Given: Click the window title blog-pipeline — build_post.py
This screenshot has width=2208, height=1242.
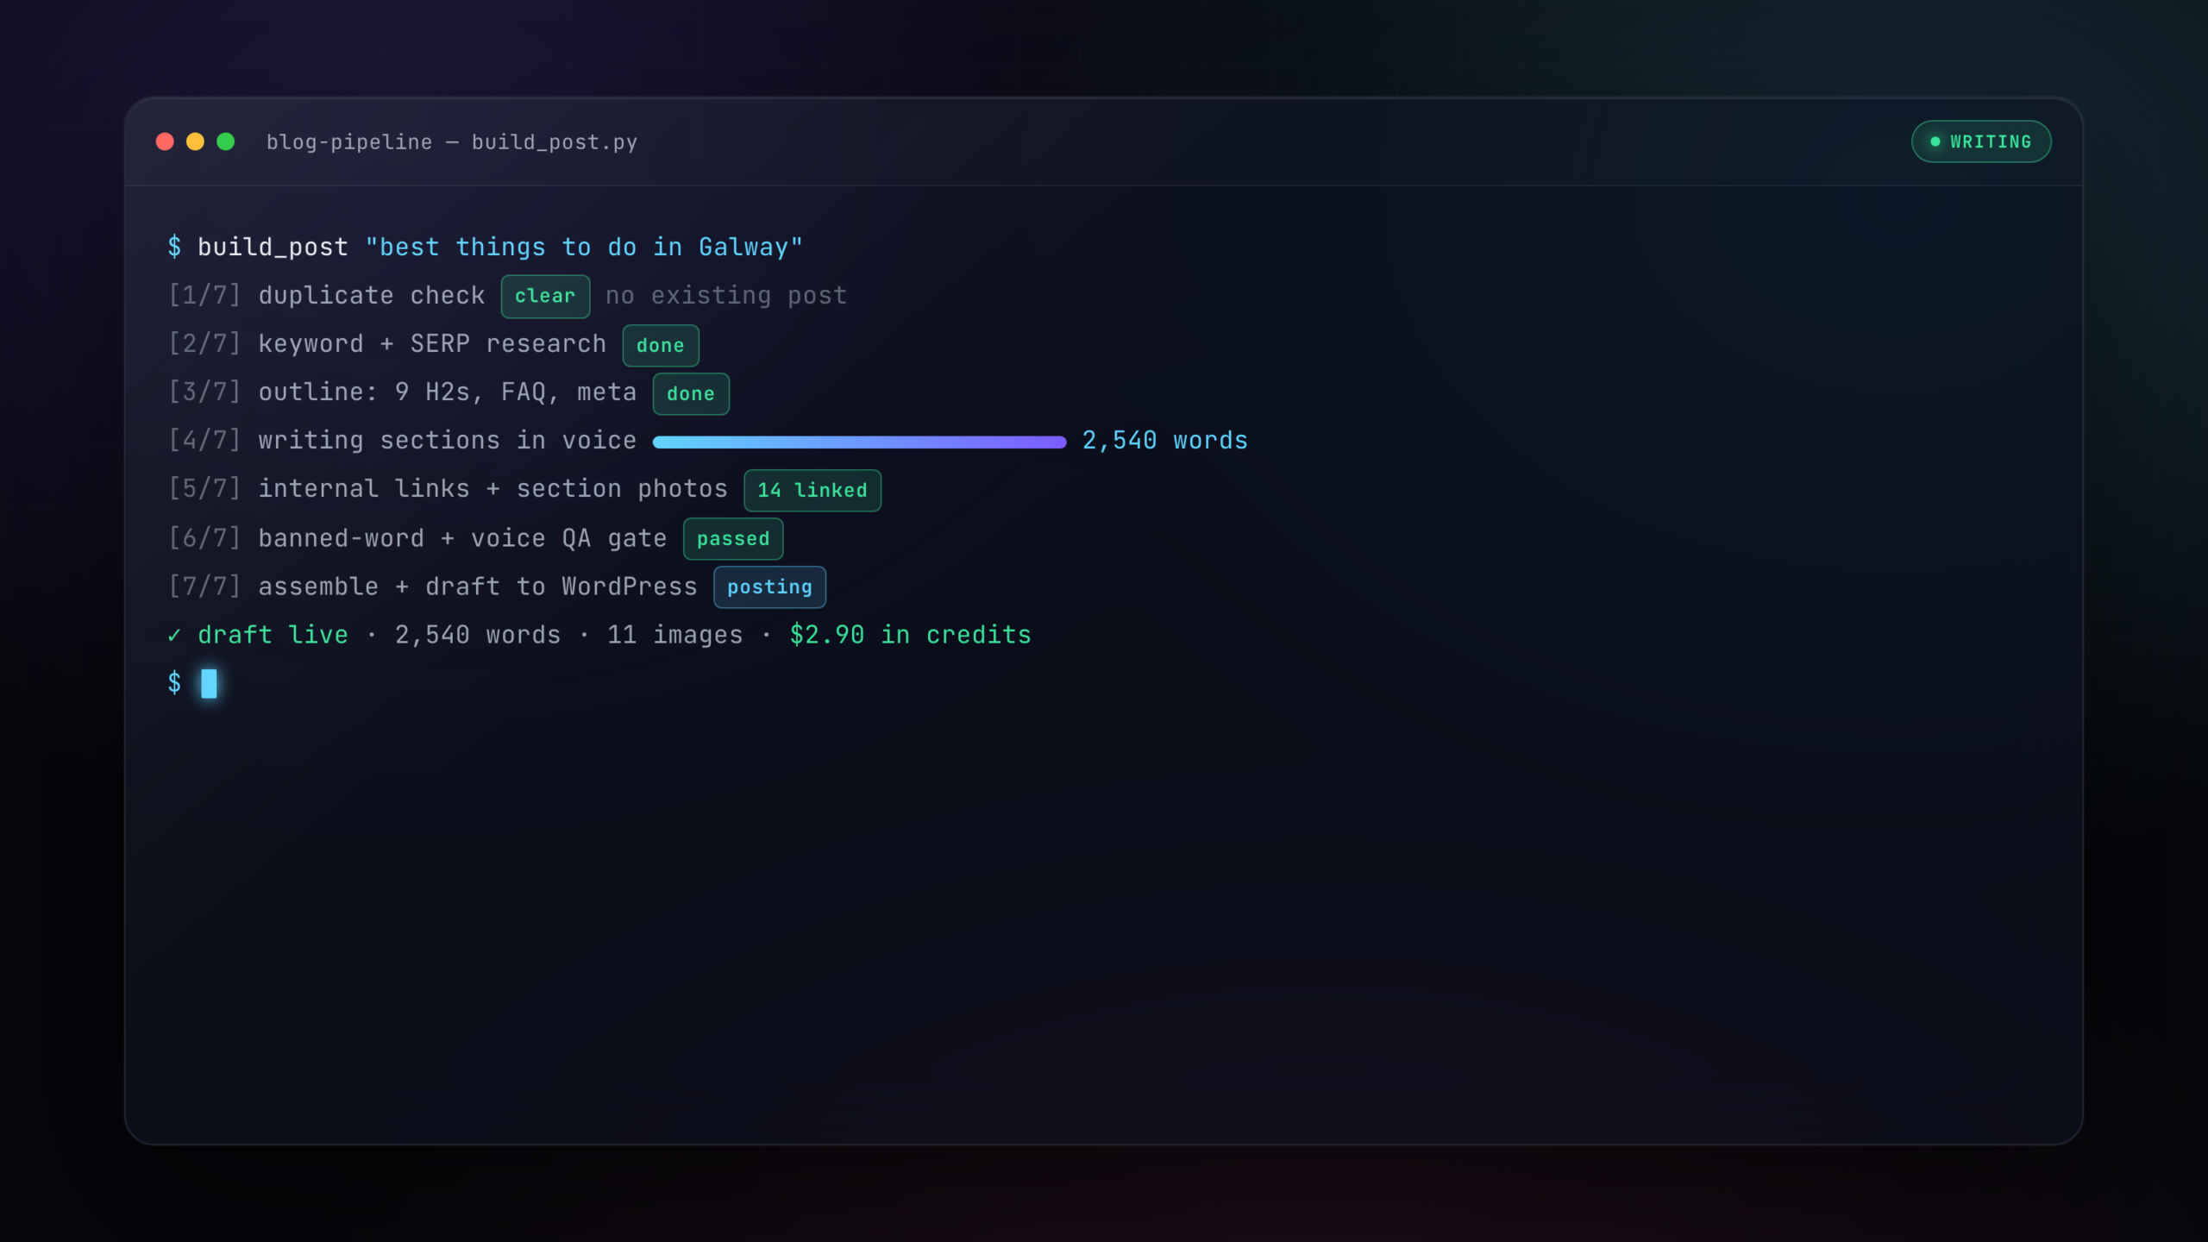Looking at the screenshot, I should click(451, 142).
